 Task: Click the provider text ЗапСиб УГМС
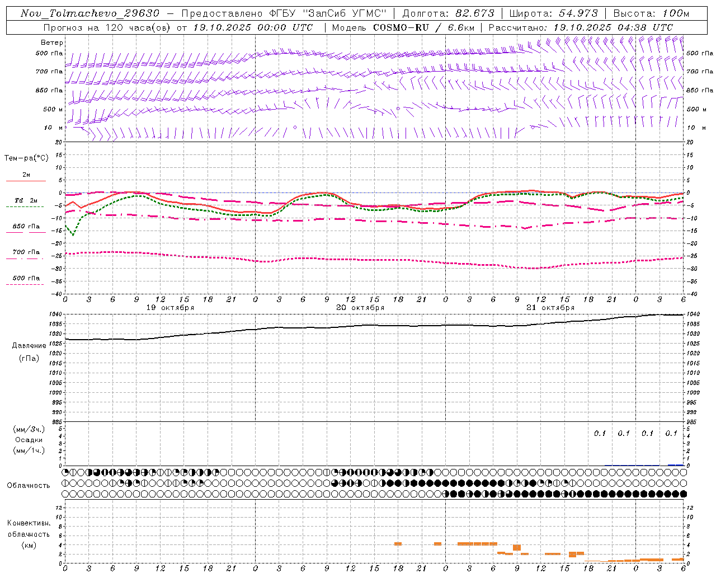pyautogui.click(x=345, y=13)
